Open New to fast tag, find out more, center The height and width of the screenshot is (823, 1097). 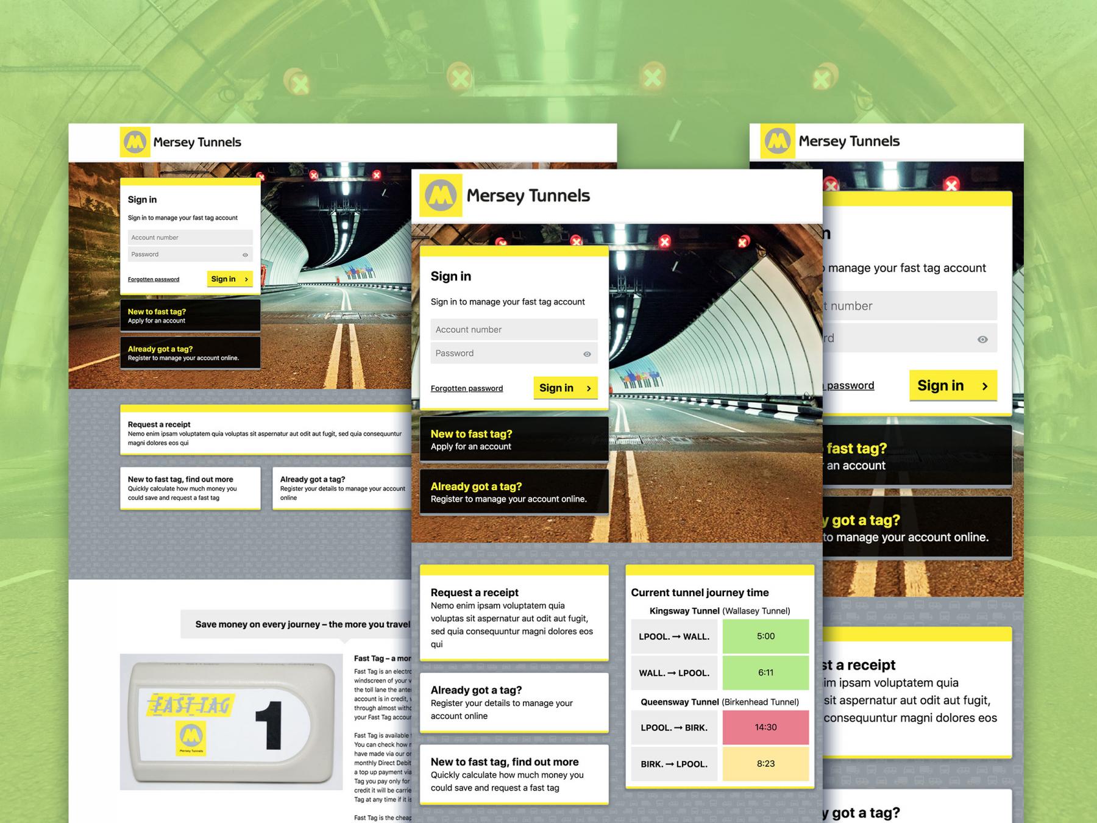514,774
